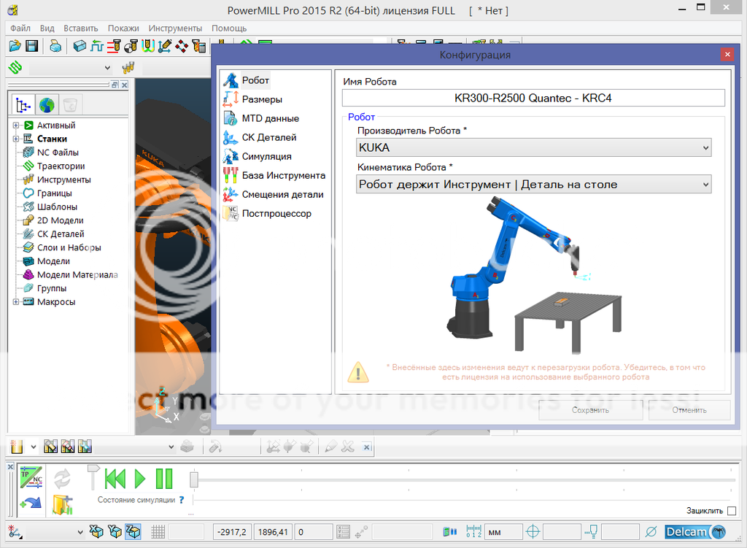Screen dimensions: 747x548
Task: Enable the Зациклить checkbox
Action: coord(732,511)
